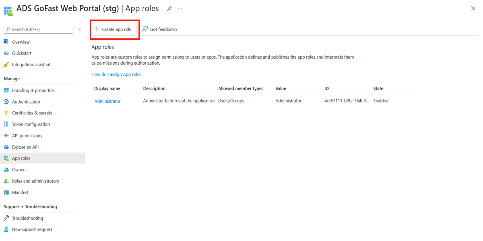Open the Owners page

tap(19, 170)
